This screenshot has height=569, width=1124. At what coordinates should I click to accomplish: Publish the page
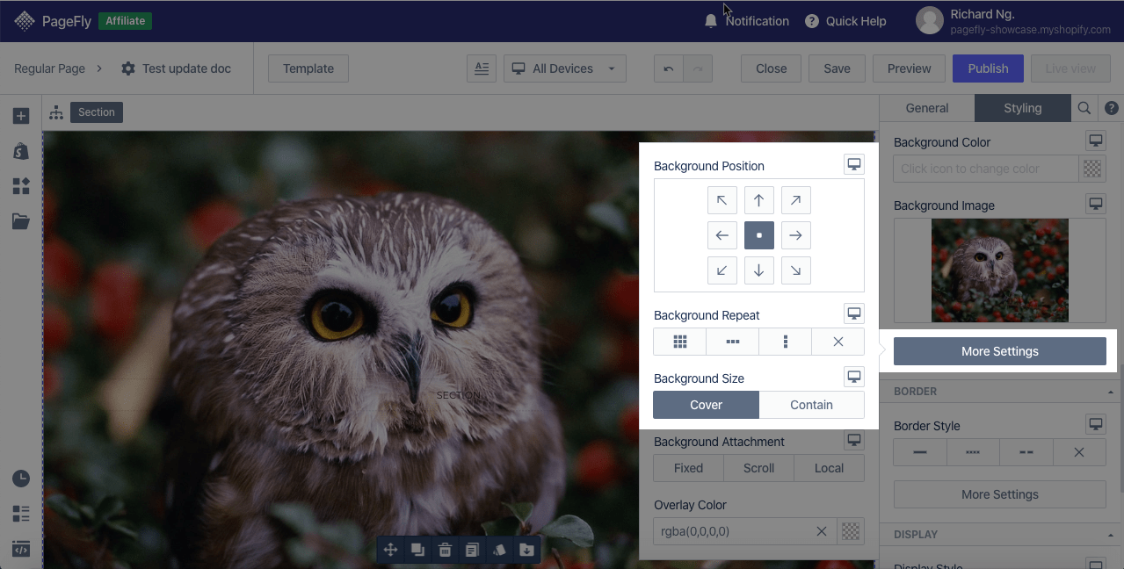(x=988, y=68)
